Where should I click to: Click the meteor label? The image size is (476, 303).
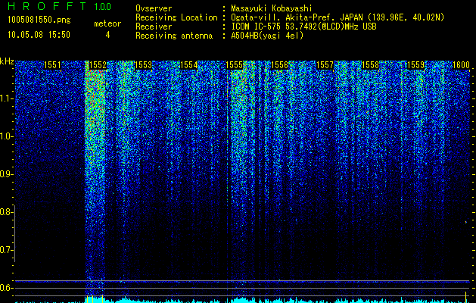(107, 23)
